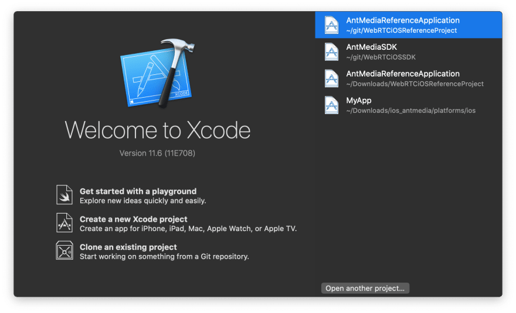Click the AntMediaSDK project file icon
Screen dimensions: 516x313
(x=331, y=52)
